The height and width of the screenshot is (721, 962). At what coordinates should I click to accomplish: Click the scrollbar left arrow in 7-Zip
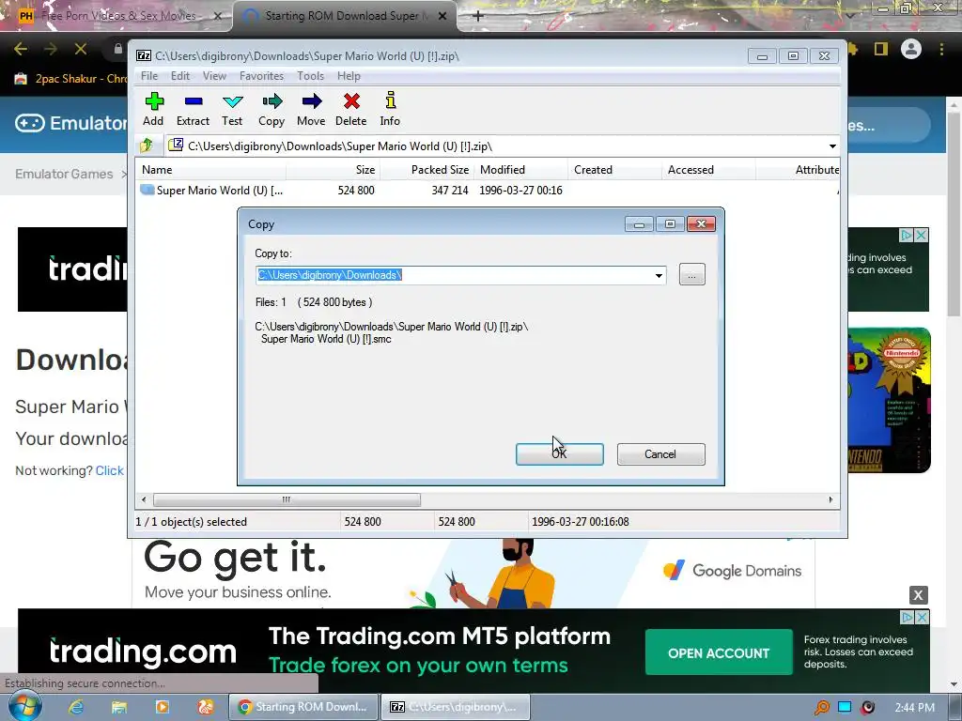point(144,499)
